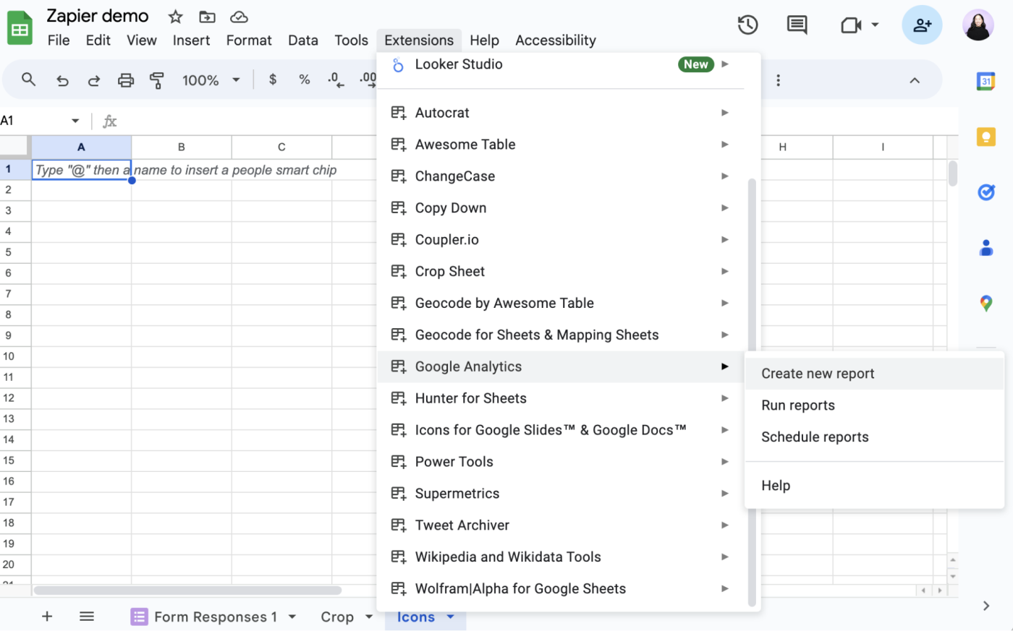Expand the Looker Studio submenu
The image size is (1013, 631).
[x=724, y=64]
